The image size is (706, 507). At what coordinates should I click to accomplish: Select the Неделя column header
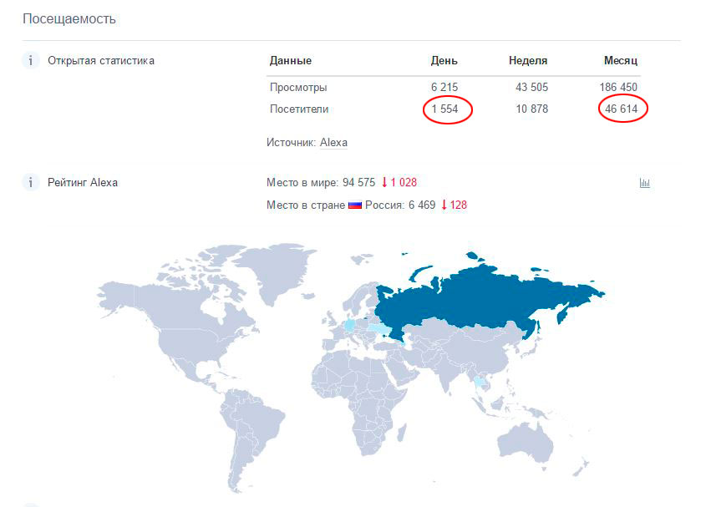(x=528, y=60)
